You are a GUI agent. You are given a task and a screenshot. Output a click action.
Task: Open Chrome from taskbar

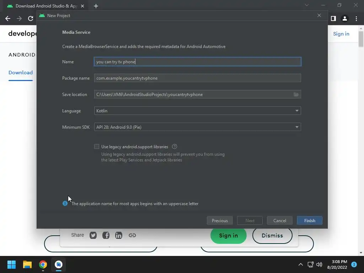pos(43,264)
